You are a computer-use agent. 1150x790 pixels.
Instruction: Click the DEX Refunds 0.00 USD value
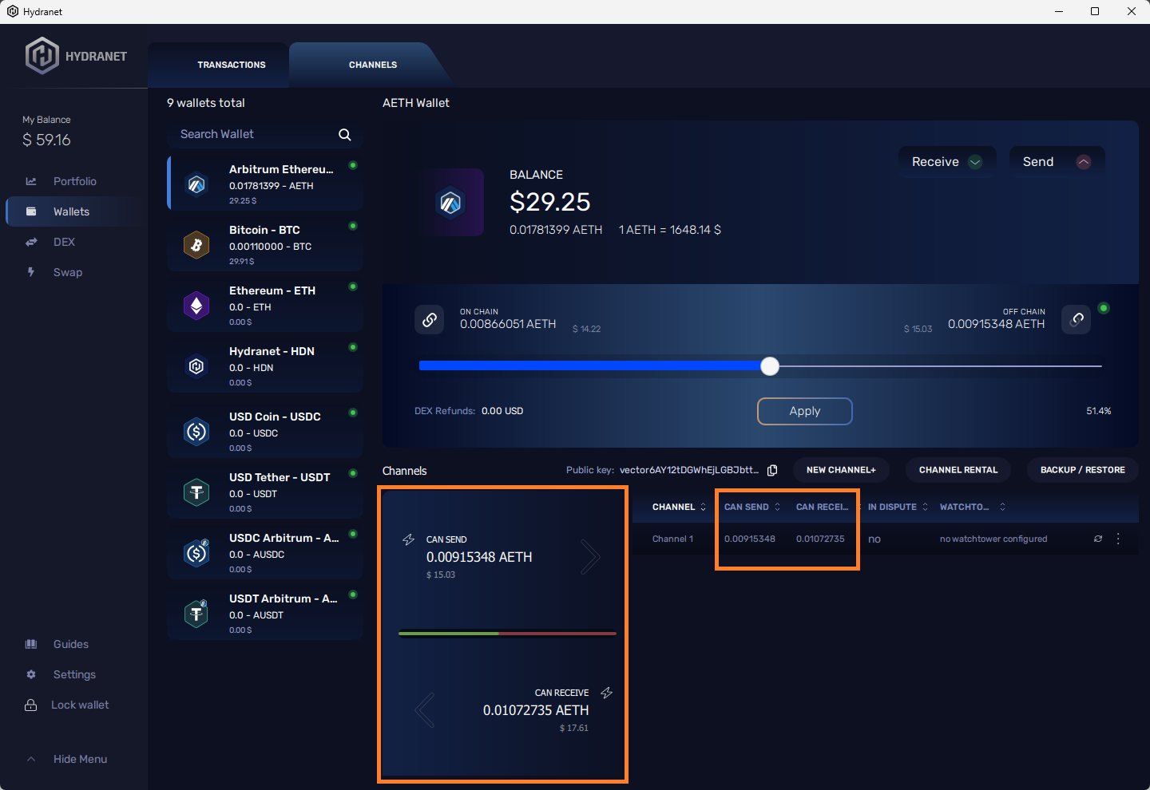(502, 411)
